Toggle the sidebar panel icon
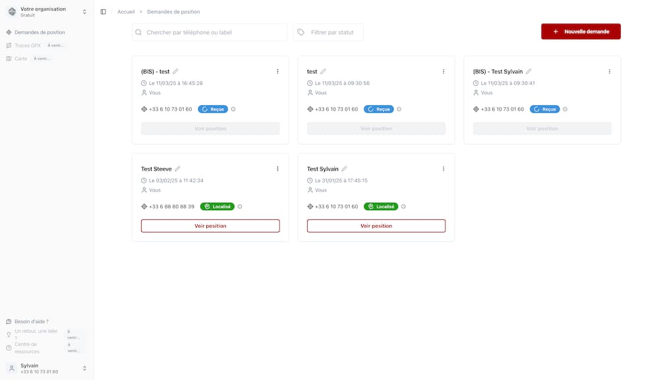The height and width of the screenshot is (380, 659). click(103, 12)
